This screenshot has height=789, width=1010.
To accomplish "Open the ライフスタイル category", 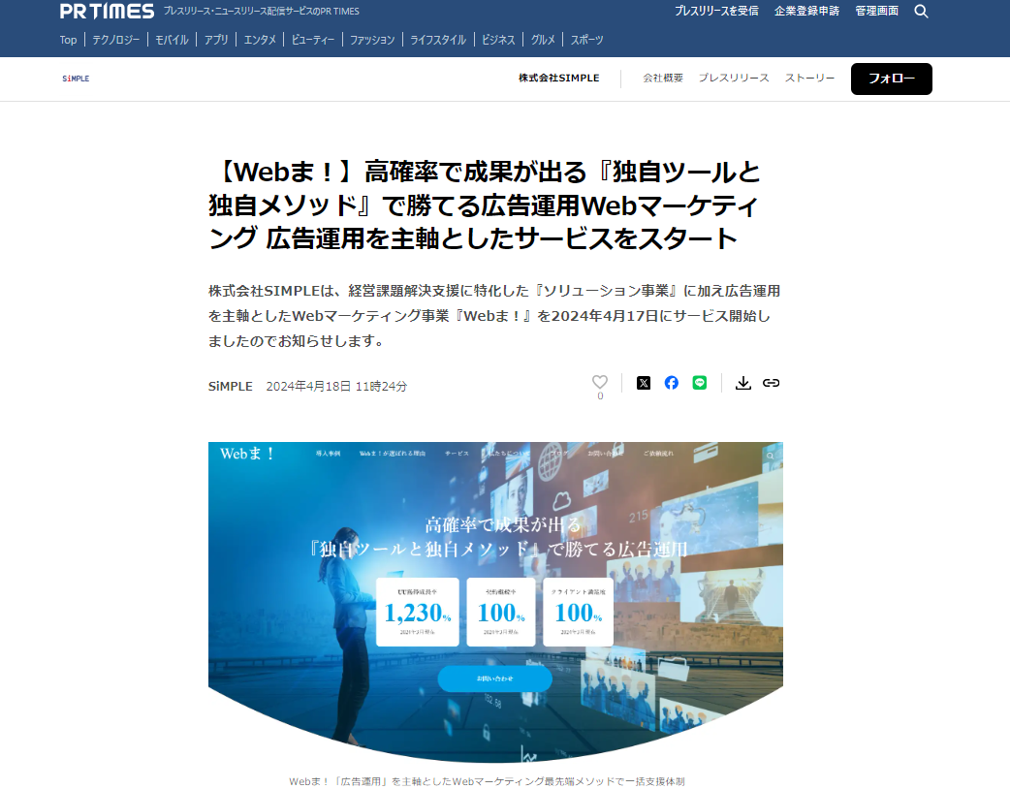I will click(438, 40).
